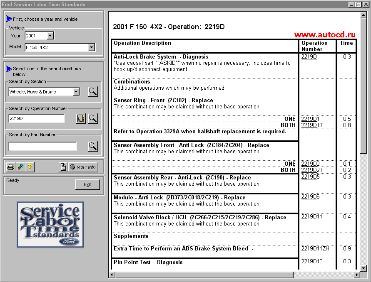Open operation link 2219D

(x=309, y=56)
